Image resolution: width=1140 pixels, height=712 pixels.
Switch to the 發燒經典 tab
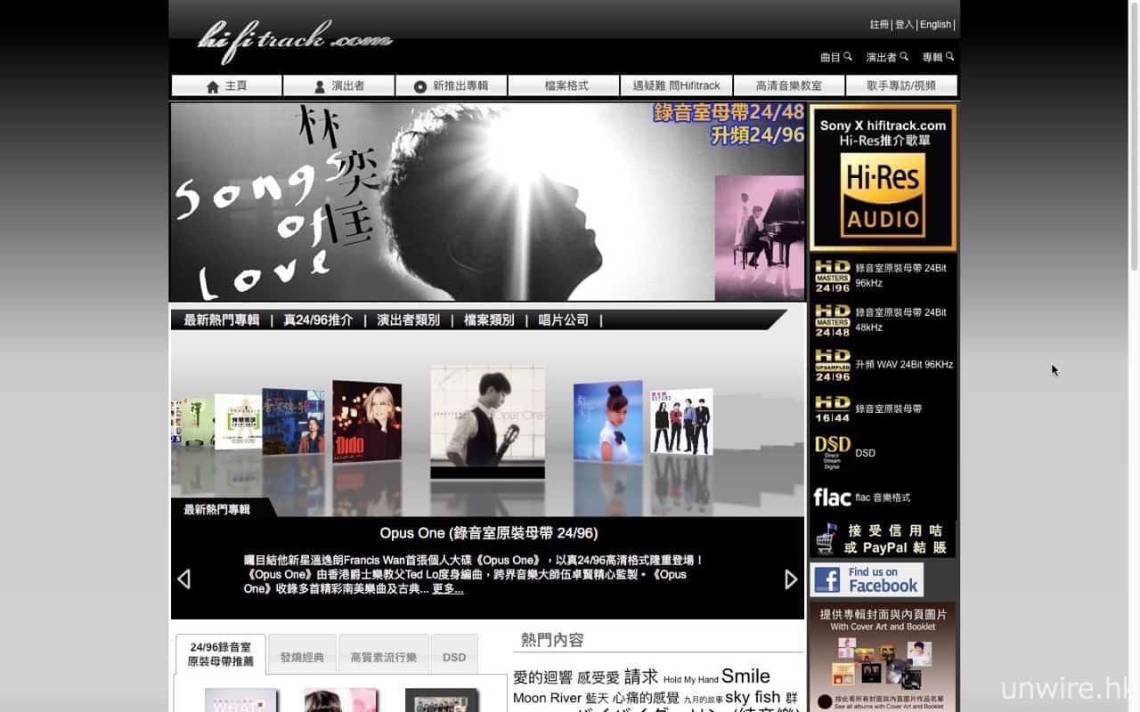[302, 657]
